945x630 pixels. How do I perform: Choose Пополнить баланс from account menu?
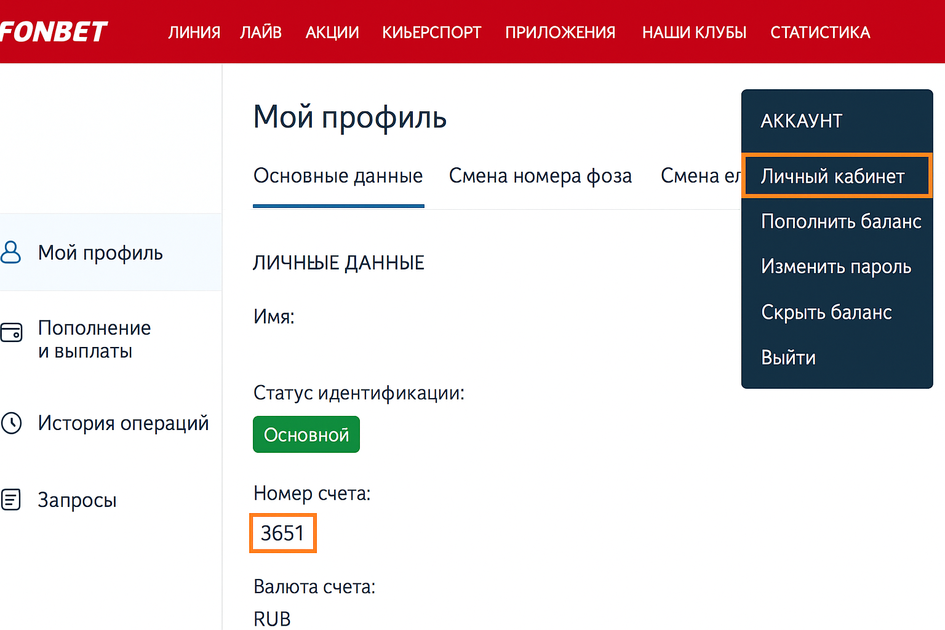pos(840,221)
